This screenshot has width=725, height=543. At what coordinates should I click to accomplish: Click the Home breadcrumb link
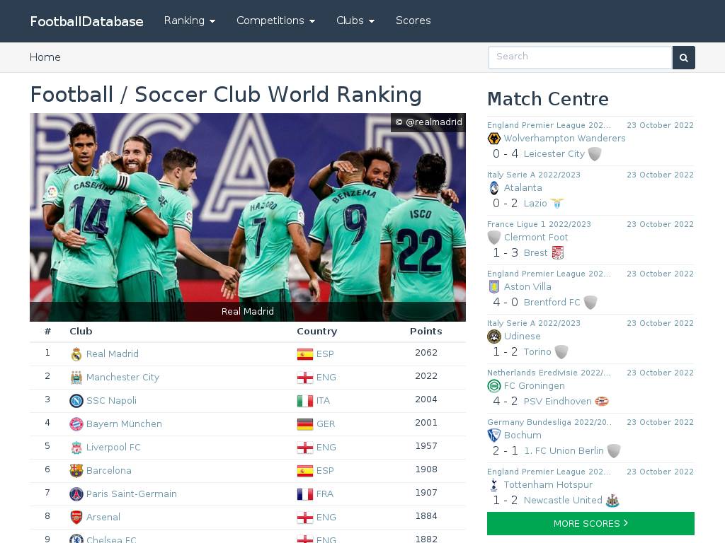[x=45, y=57]
